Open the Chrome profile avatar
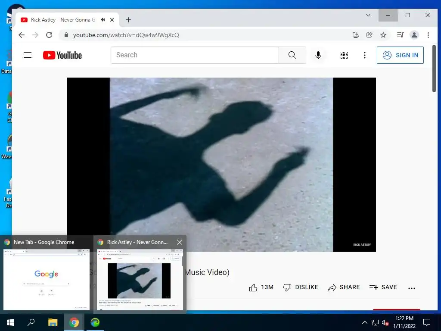Screen dimensions: 441x331 [x=414, y=35]
